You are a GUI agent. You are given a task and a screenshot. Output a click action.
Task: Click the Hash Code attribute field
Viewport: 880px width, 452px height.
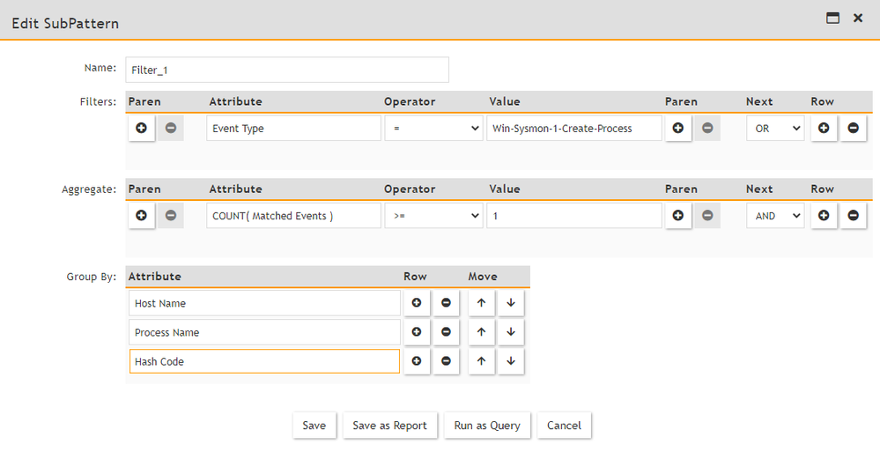point(264,361)
